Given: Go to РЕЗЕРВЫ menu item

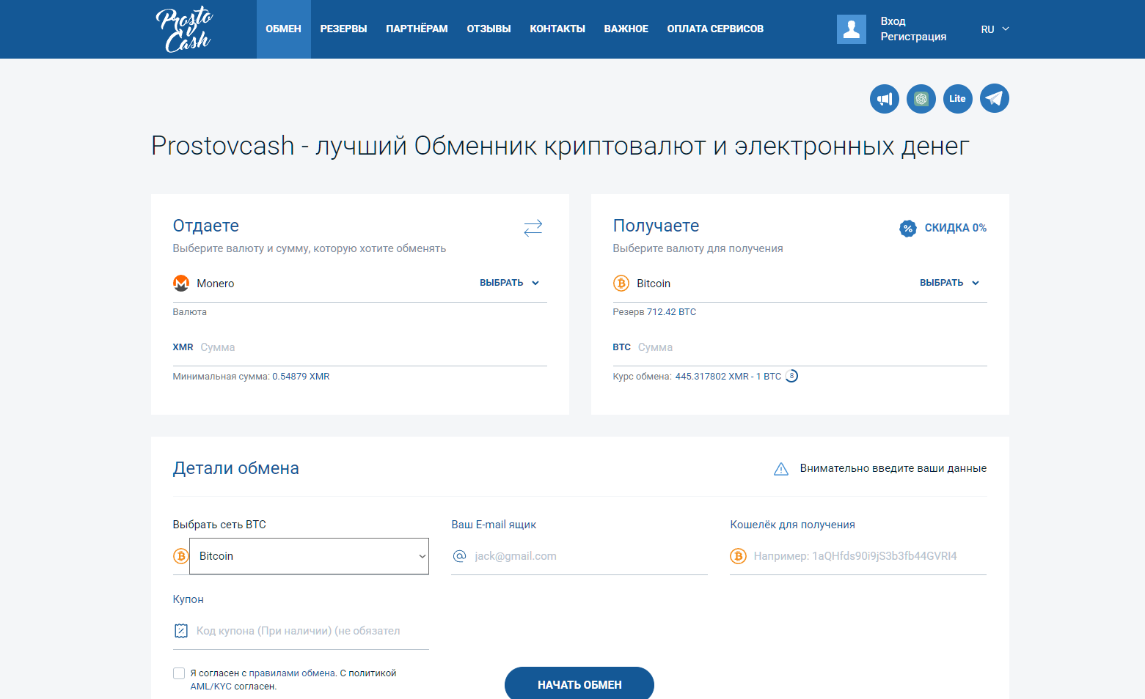Looking at the screenshot, I should pos(343,29).
